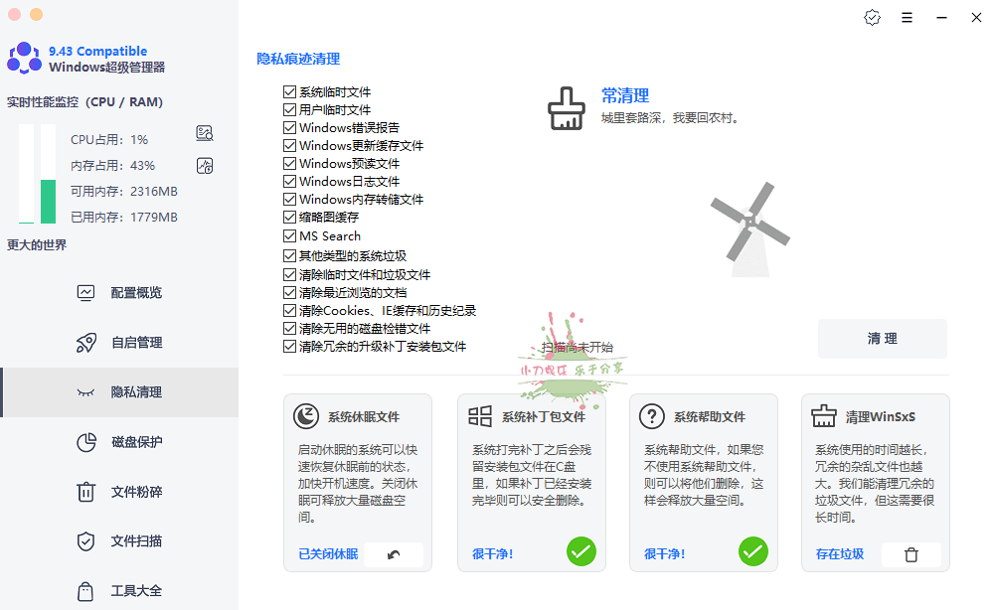Click the verified badge icon in title bar

pos(872,17)
